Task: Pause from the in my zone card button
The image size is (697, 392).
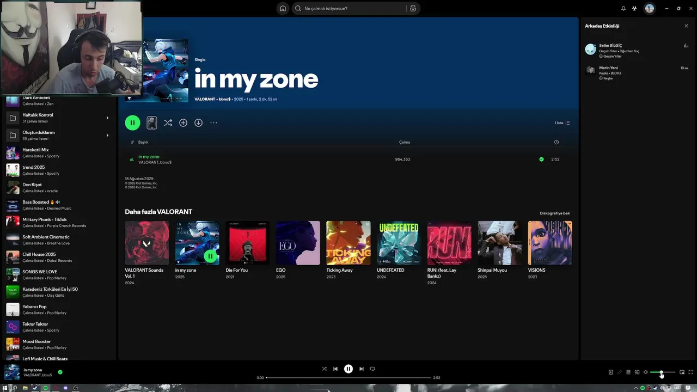Action: point(210,256)
